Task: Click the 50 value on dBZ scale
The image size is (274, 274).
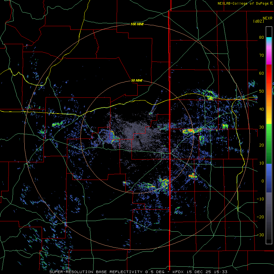Action: click(262, 91)
